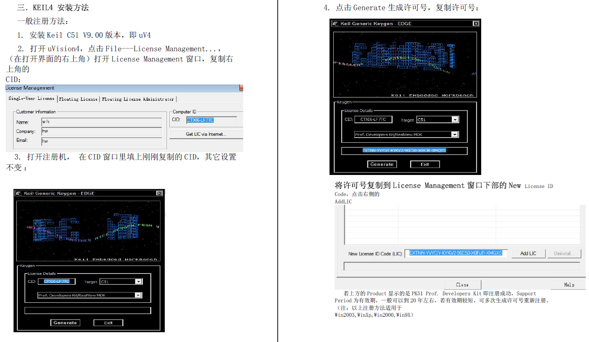Select the highlighted Computer ID CID value
The height and width of the screenshot is (342, 589).
(x=200, y=120)
